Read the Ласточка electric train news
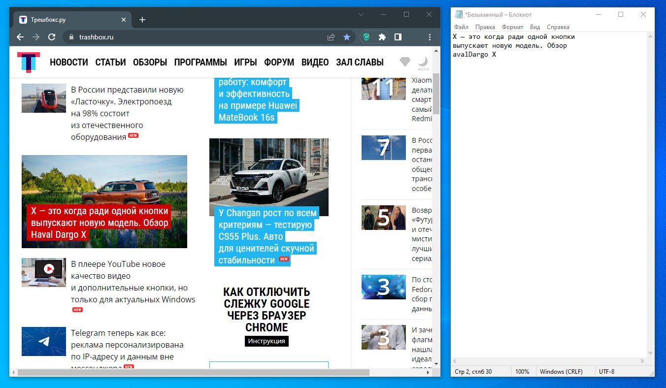 127,113
